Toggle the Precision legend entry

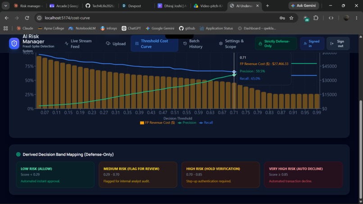point(187,123)
